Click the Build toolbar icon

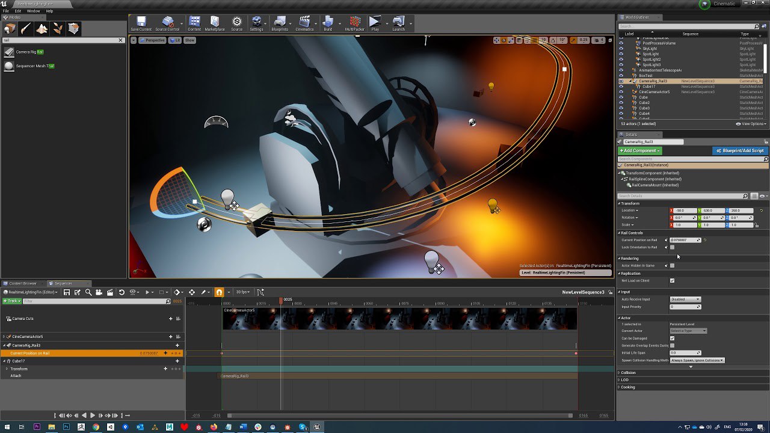pyautogui.click(x=328, y=24)
